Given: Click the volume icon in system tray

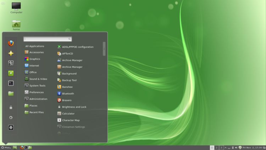Looking at the screenshot, I should (236, 148).
